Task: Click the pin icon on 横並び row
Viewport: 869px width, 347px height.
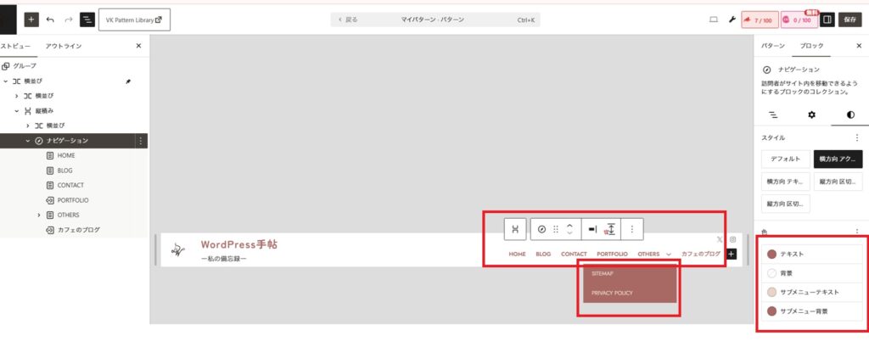Action: pos(129,81)
